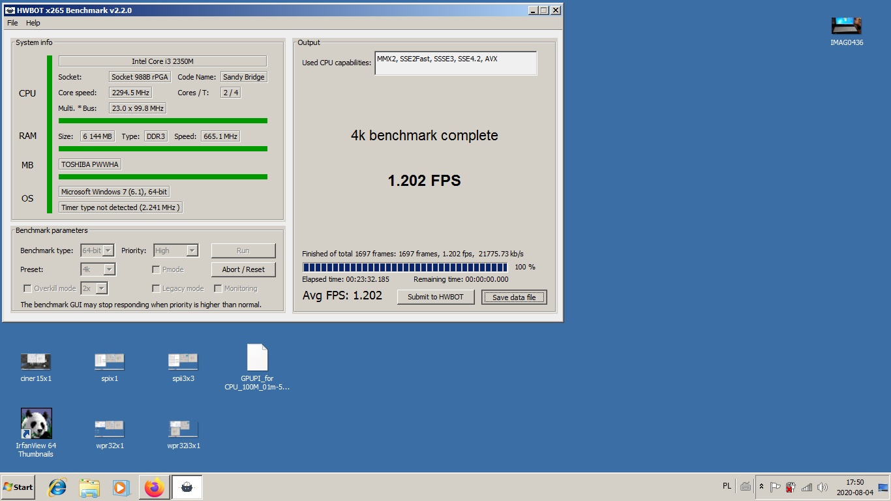Toggle the Legacy mode checkbox
Viewport: 891px width, 501px height.
[x=156, y=288]
